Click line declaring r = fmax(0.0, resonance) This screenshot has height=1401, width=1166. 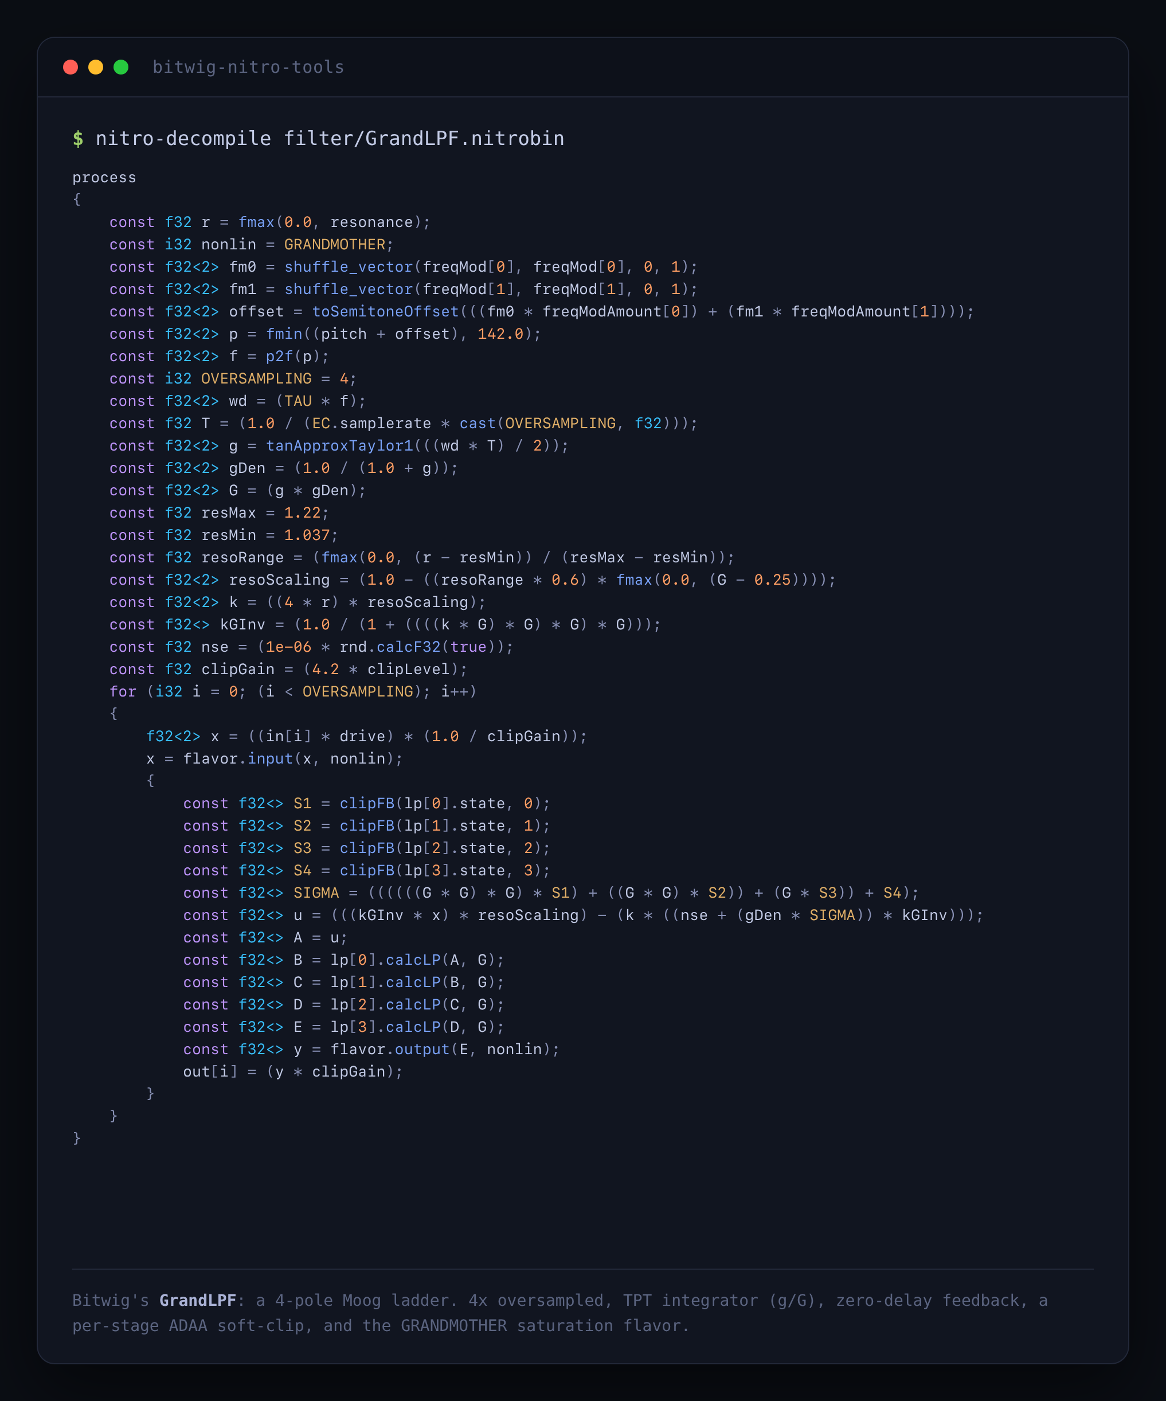pyautogui.click(x=270, y=222)
